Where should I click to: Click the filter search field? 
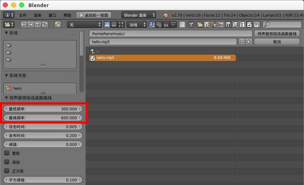tap(282, 25)
